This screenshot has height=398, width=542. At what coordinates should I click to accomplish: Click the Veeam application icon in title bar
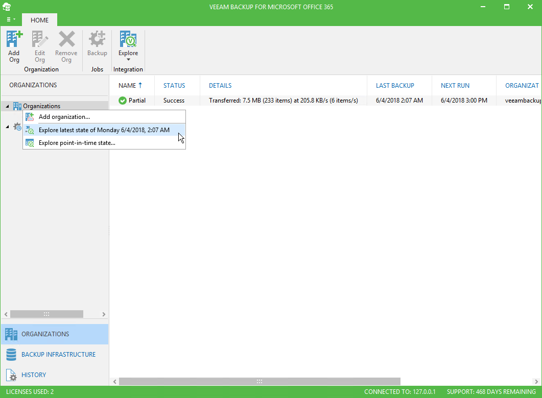pyautogui.click(x=7, y=7)
